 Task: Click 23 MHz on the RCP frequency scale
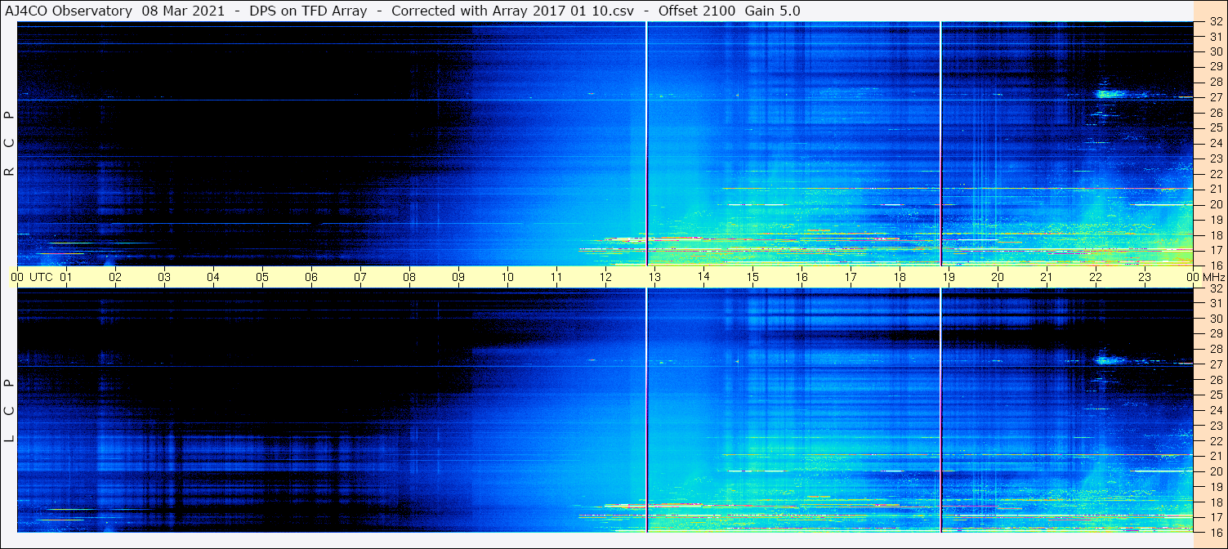click(1216, 158)
